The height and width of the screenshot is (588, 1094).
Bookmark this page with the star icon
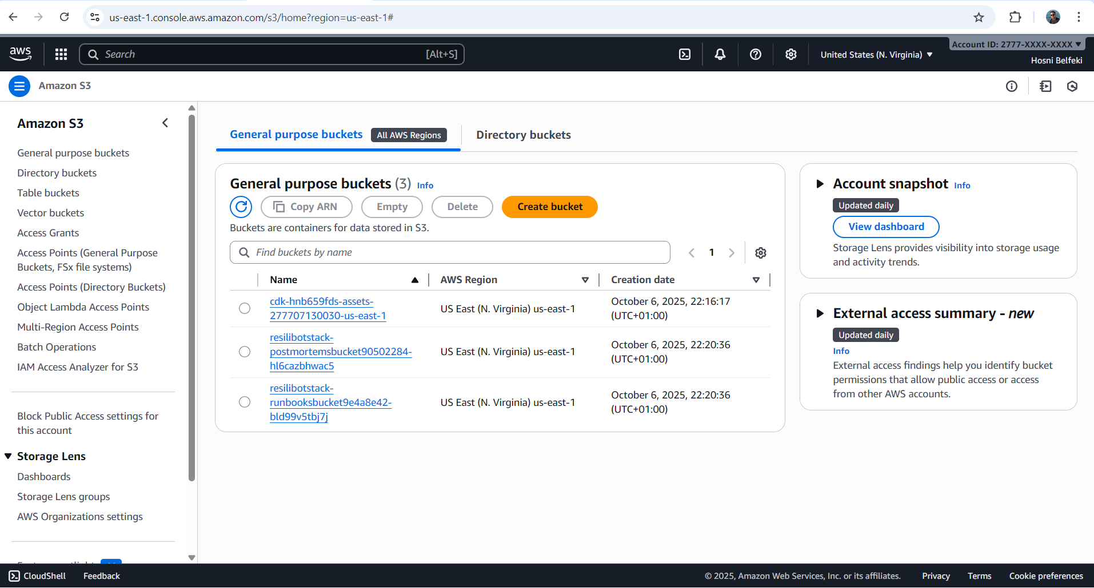click(x=979, y=18)
